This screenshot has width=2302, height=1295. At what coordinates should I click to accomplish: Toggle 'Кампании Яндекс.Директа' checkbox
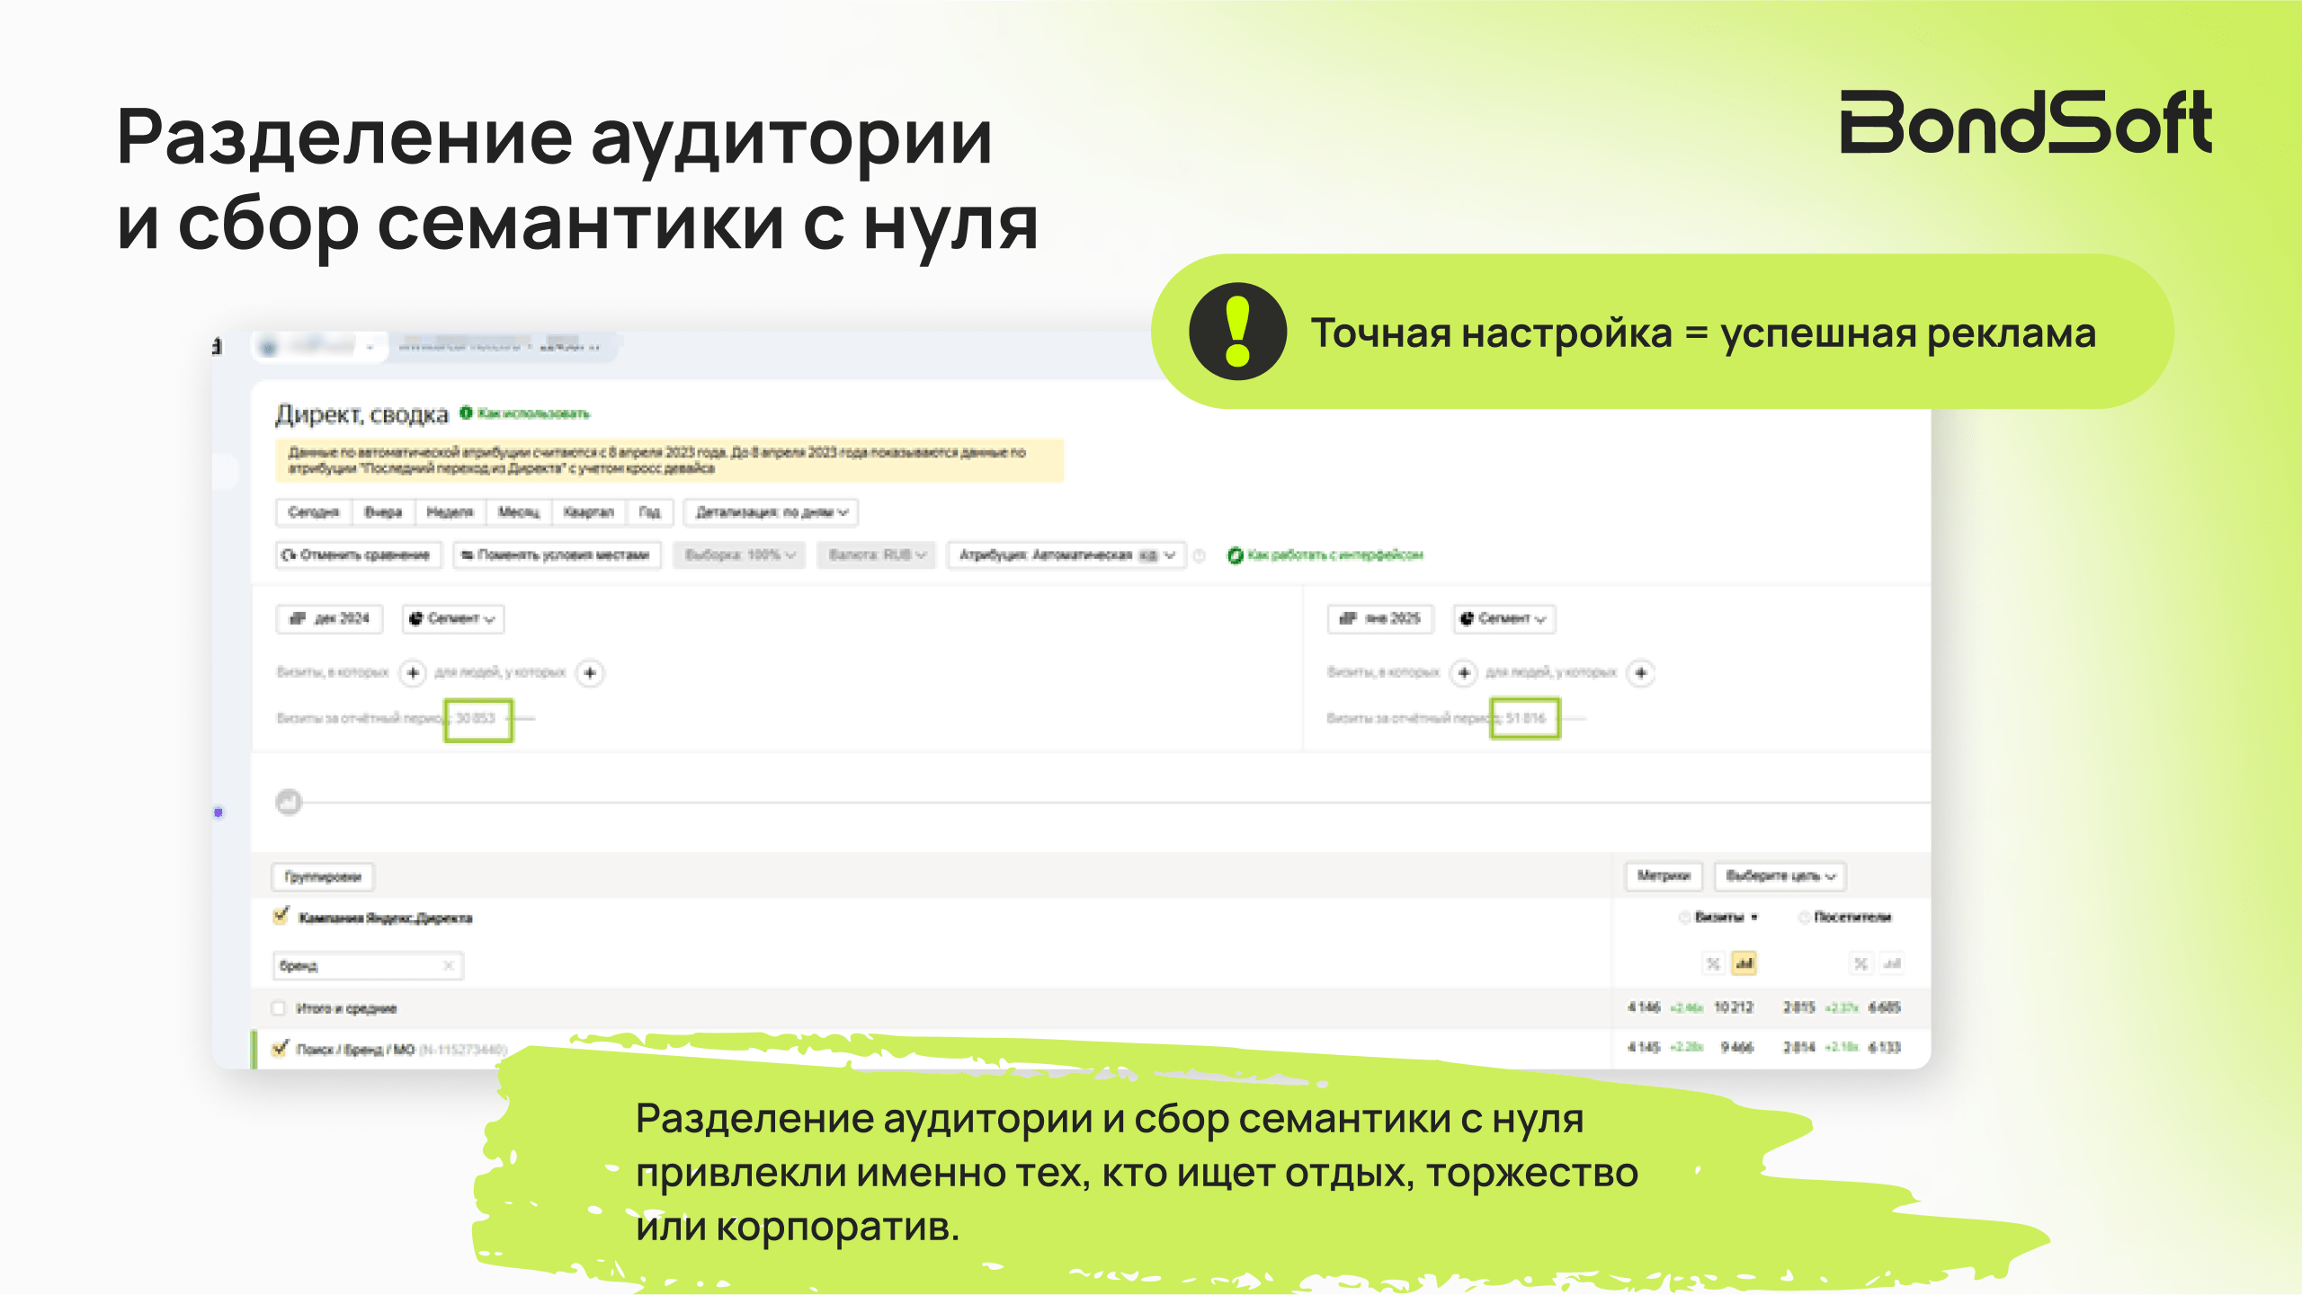click(281, 917)
